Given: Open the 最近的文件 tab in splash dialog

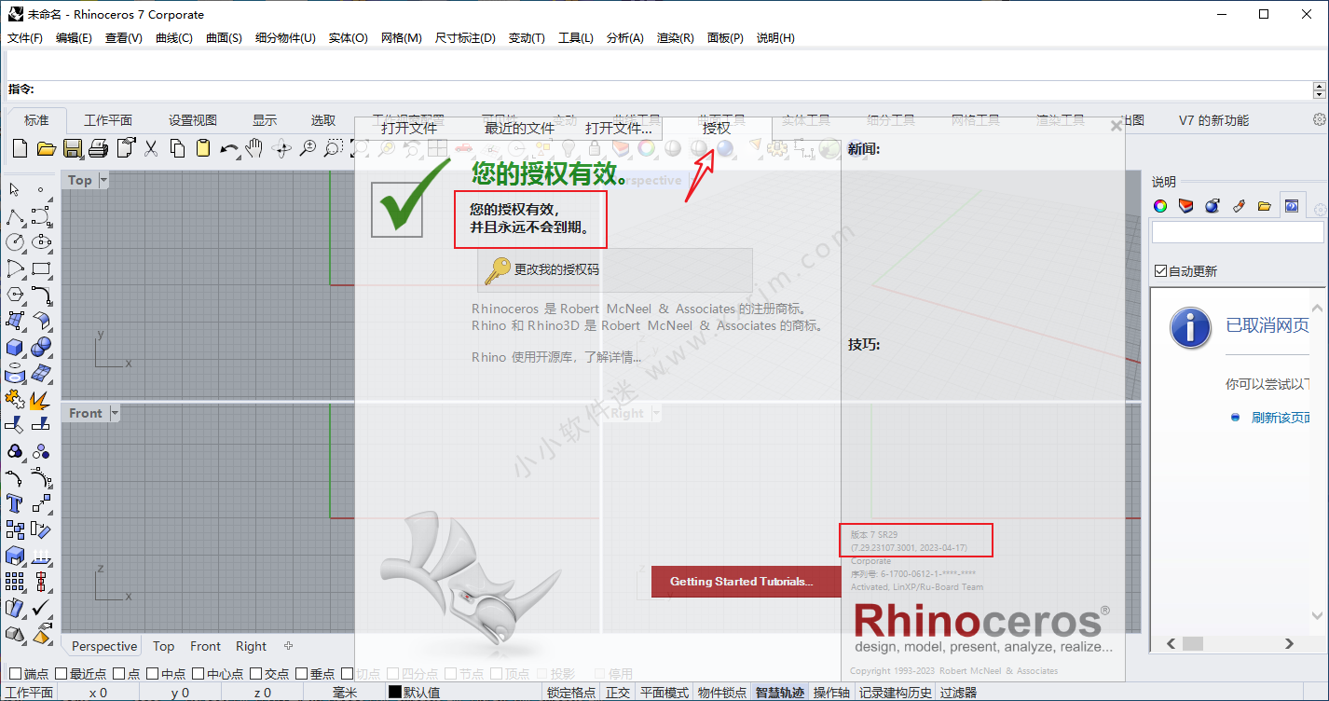Looking at the screenshot, I should coord(519,128).
